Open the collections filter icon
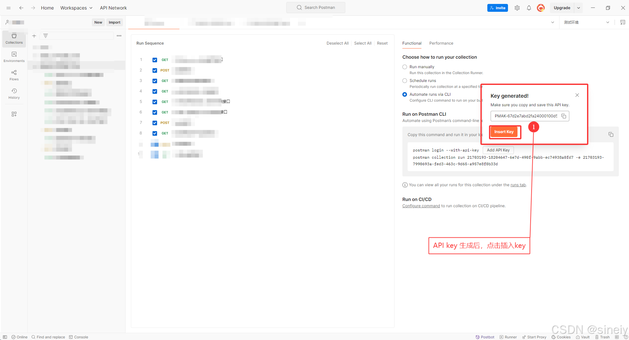 [x=46, y=36]
